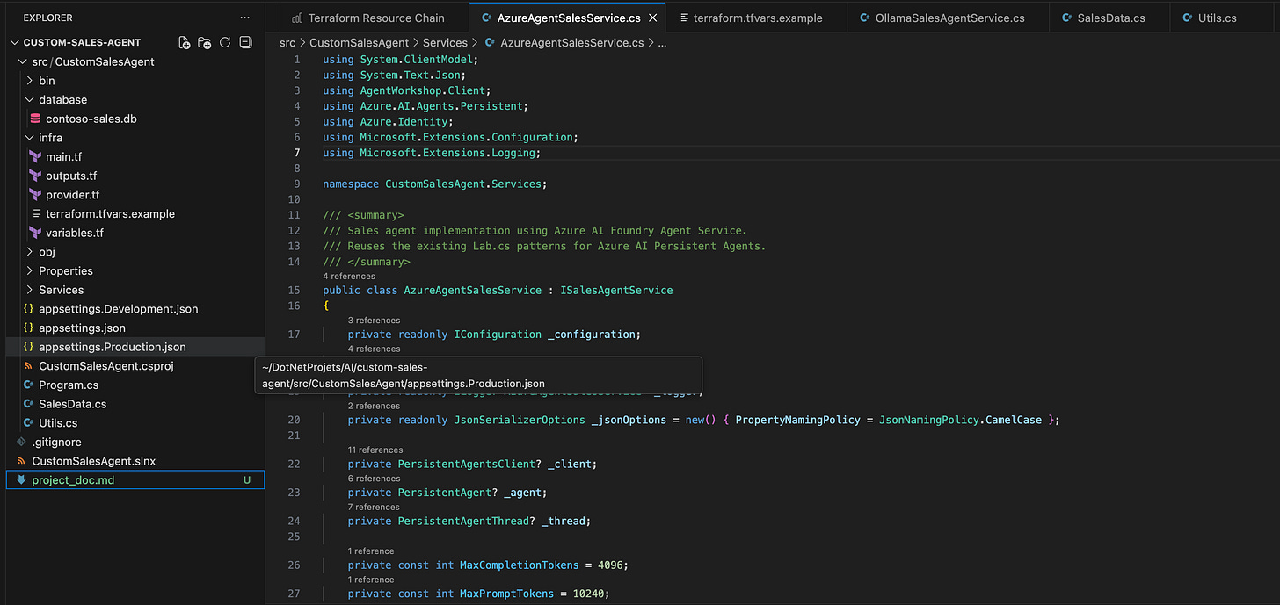Collapse the CUSTOM-SALES-AGENT root section
This screenshot has width=1280, height=605.
click(14, 42)
